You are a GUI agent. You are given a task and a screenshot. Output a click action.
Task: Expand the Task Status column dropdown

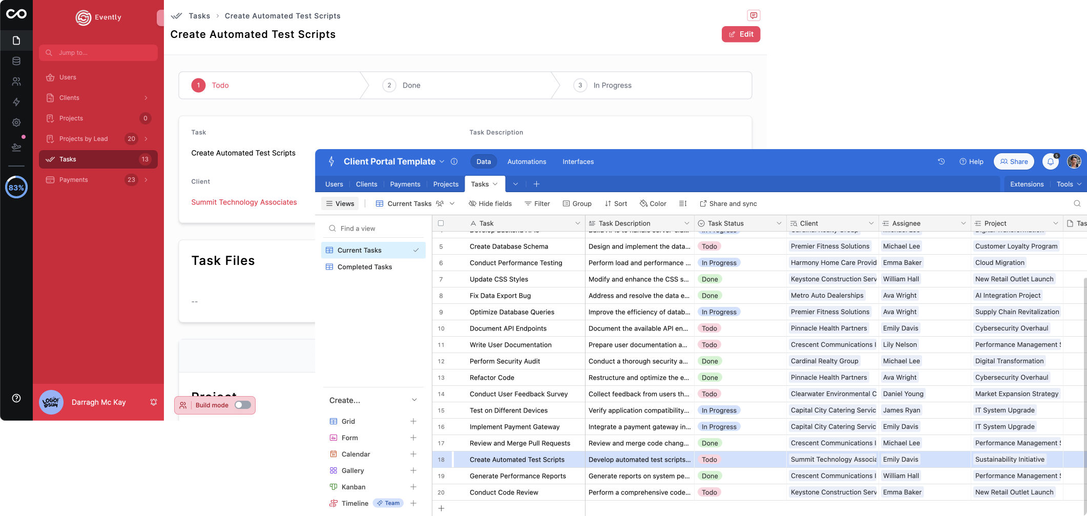pyautogui.click(x=779, y=223)
